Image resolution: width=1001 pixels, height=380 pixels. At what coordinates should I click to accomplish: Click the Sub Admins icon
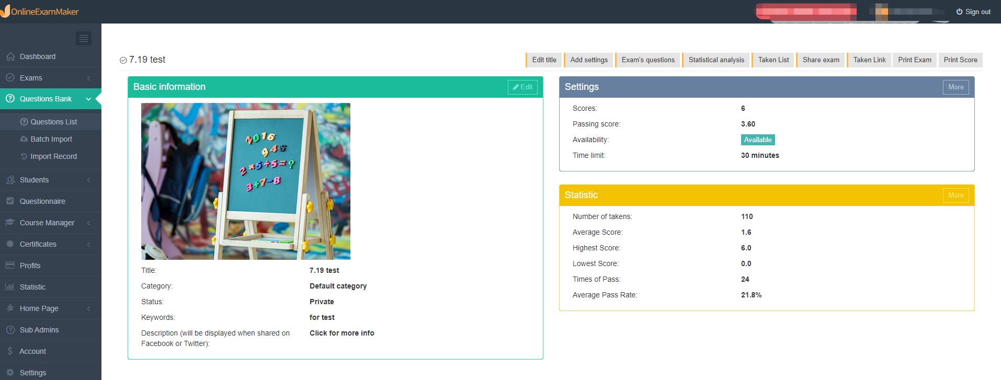coord(10,330)
